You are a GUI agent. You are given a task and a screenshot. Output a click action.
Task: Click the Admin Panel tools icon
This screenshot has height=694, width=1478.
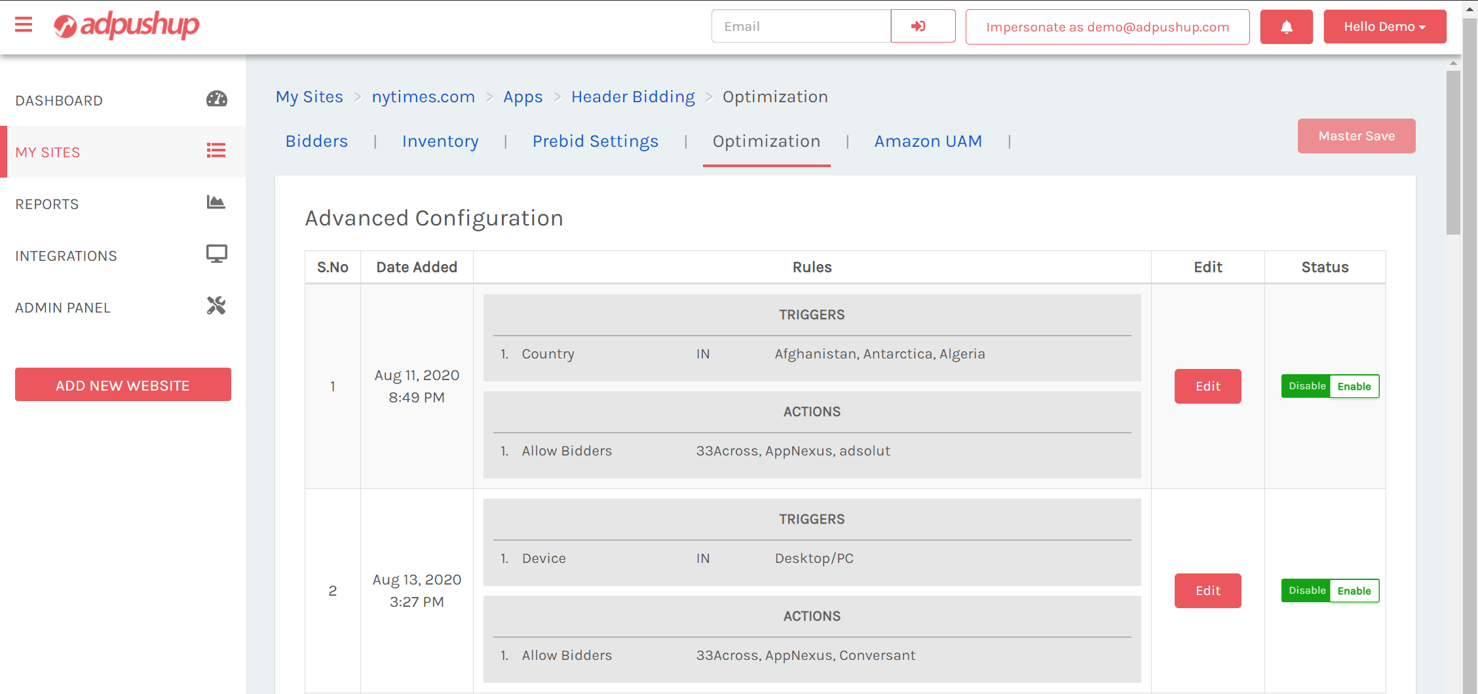pyautogui.click(x=216, y=306)
